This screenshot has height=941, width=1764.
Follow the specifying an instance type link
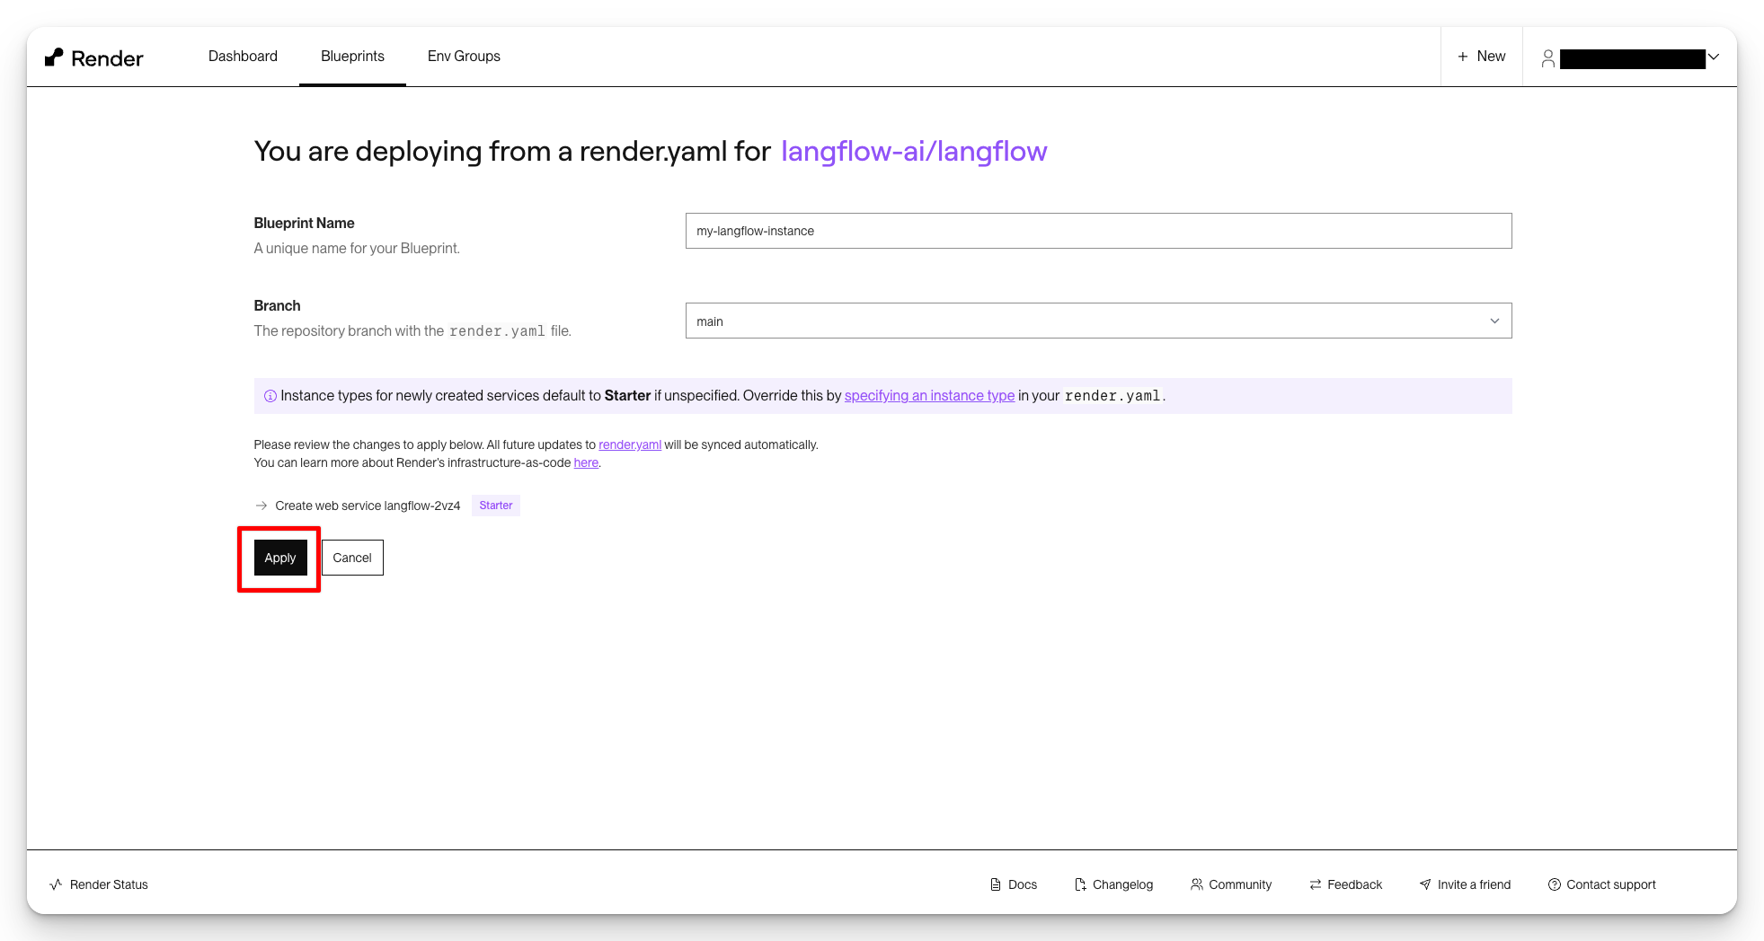click(x=929, y=396)
